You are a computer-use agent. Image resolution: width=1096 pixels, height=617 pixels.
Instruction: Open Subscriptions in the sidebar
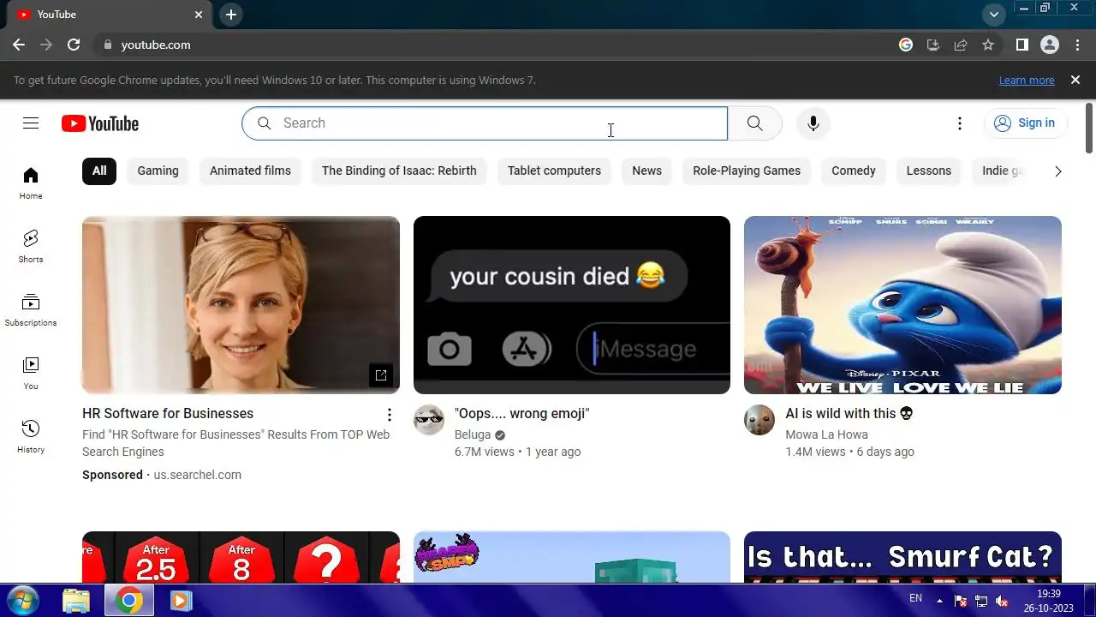31,310
